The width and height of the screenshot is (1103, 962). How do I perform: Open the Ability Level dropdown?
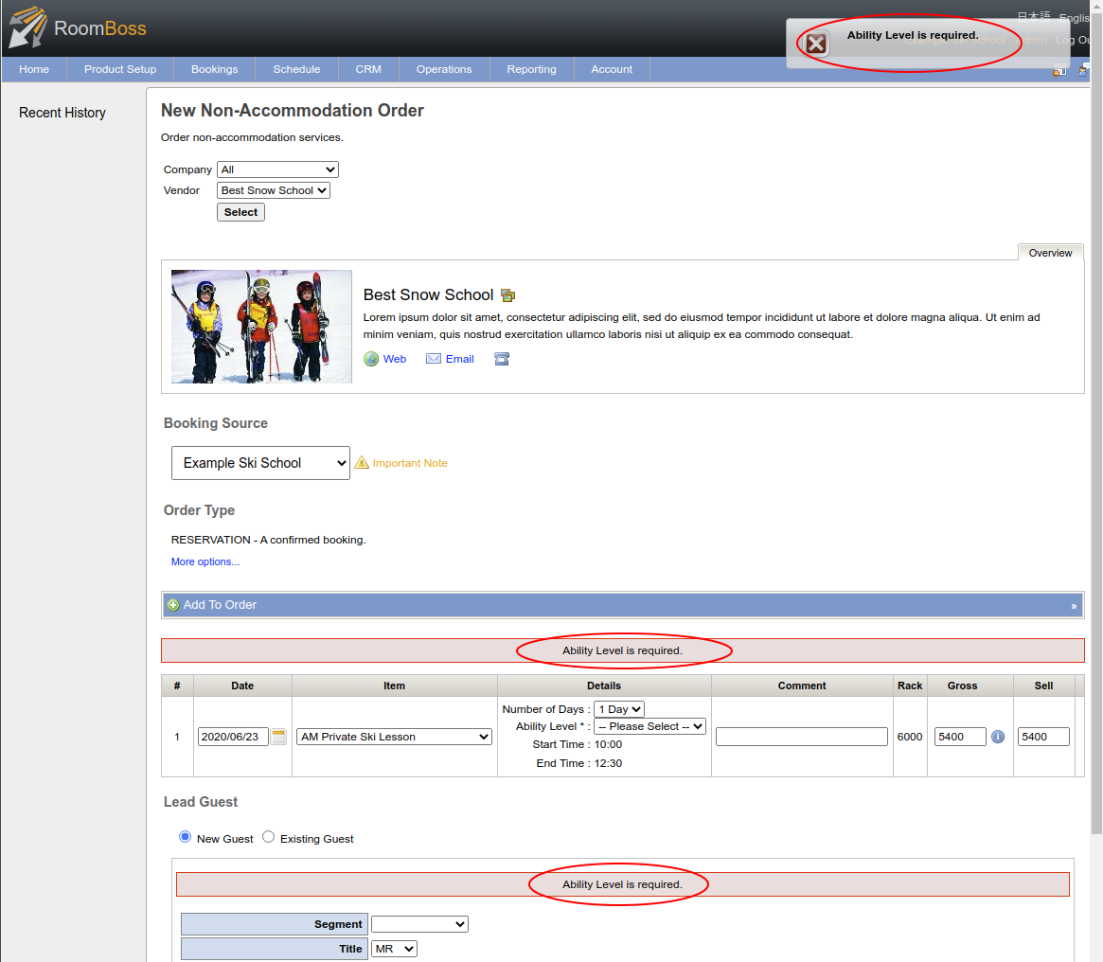[649, 726]
